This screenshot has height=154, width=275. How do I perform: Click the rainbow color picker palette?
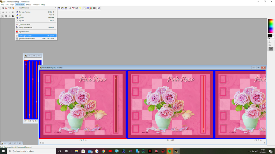[271, 26]
